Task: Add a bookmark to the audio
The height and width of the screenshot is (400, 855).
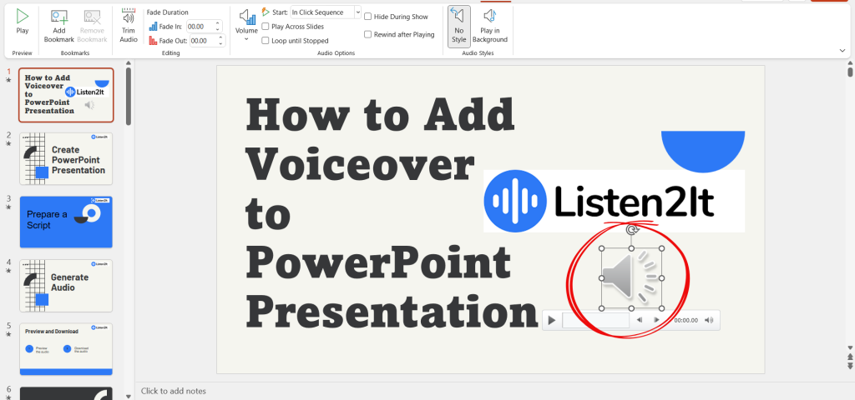Action: point(59,26)
